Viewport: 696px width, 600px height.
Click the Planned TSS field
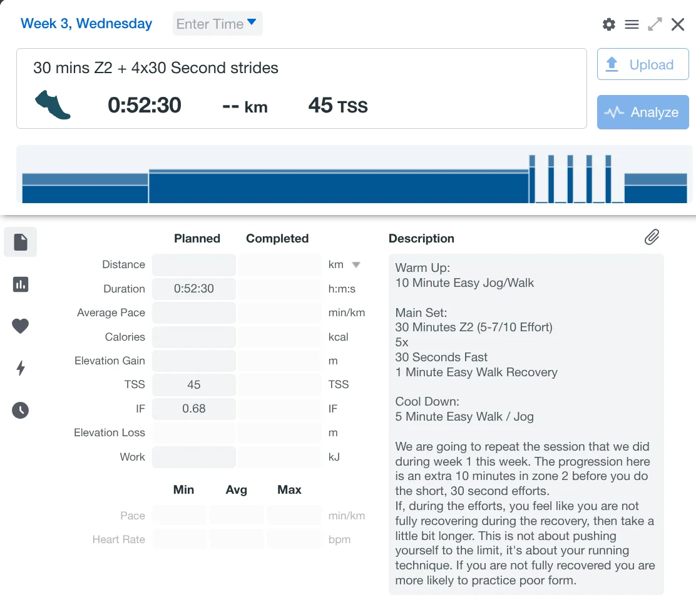[194, 384]
